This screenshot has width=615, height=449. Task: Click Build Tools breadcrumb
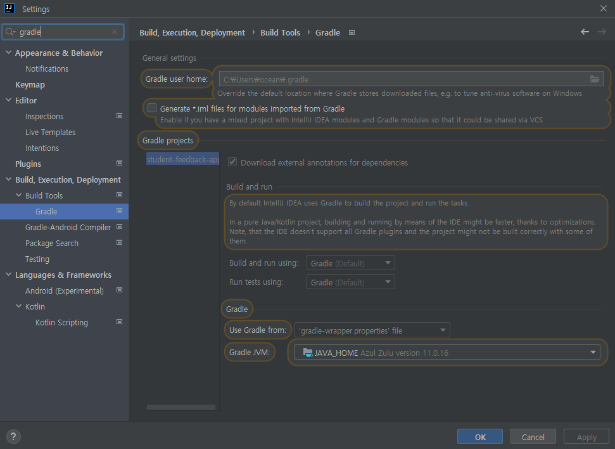(x=280, y=32)
